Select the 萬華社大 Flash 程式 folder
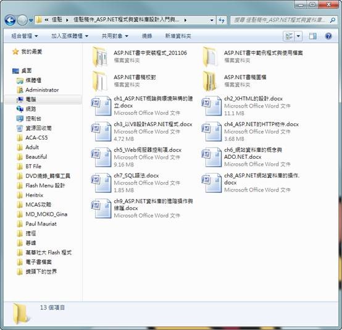 click(x=44, y=253)
